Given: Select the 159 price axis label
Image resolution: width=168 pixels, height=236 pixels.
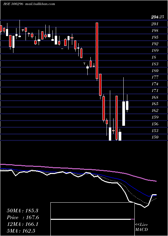Looking at the screenshot, I should [155, 117].
